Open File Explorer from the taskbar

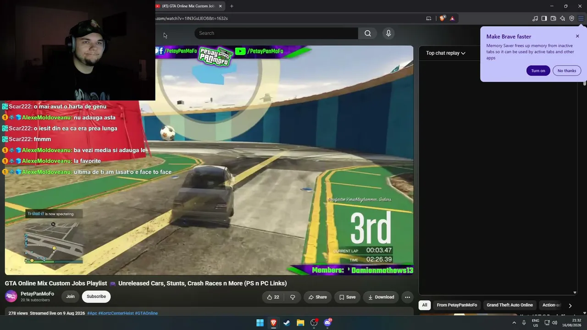click(300, 323)
